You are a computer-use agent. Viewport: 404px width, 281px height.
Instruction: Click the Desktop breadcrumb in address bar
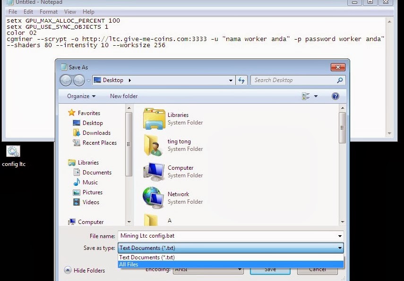[x=113, y=80]
